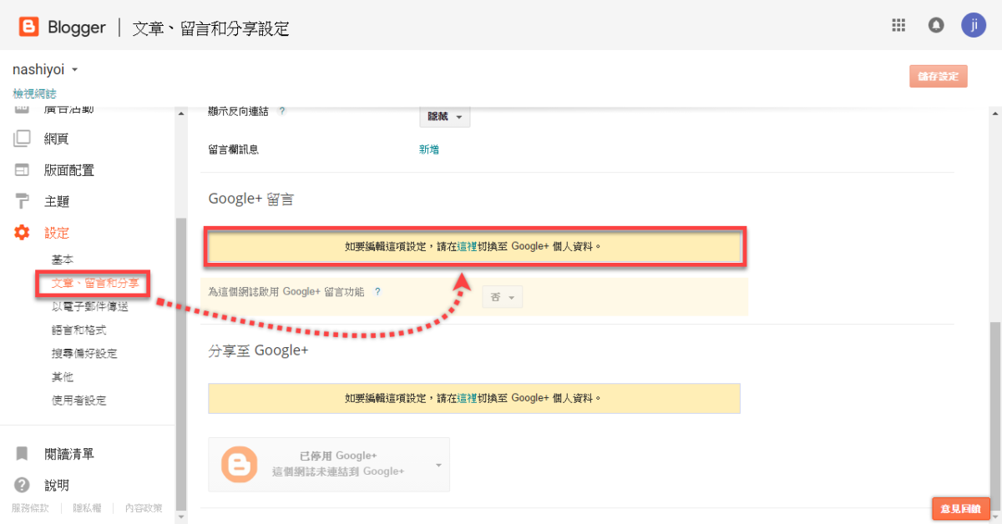Click the 意見回饋 feedback button
Screen dimensions: 1002x524
pos(961,508)
